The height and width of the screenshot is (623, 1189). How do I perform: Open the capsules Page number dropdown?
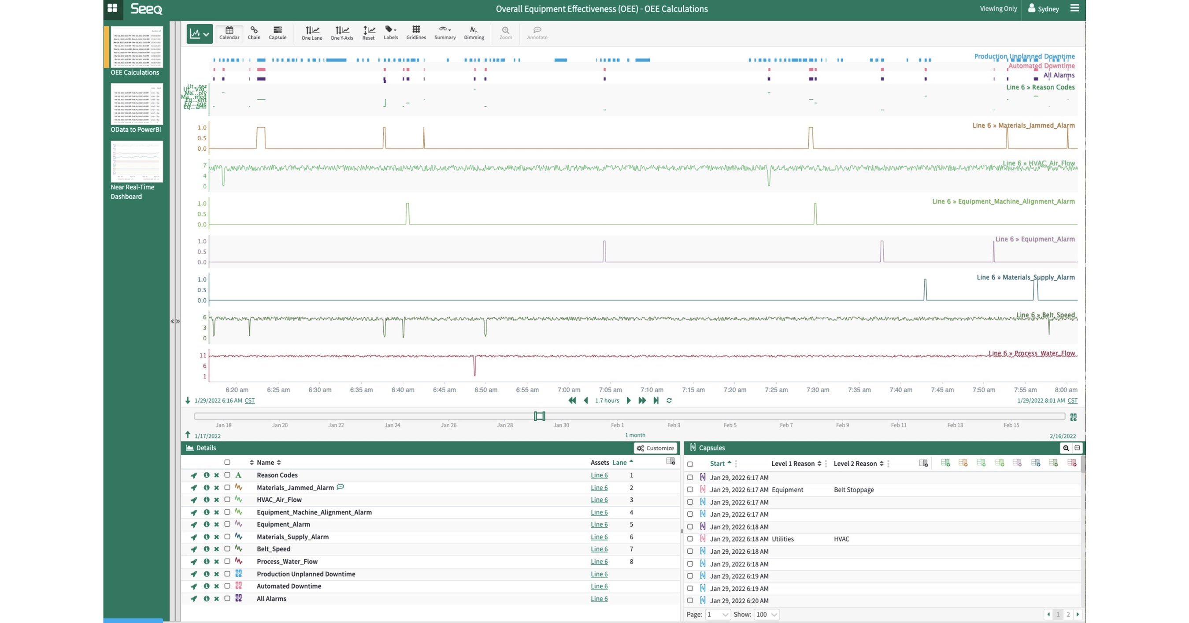pos(717,614)
